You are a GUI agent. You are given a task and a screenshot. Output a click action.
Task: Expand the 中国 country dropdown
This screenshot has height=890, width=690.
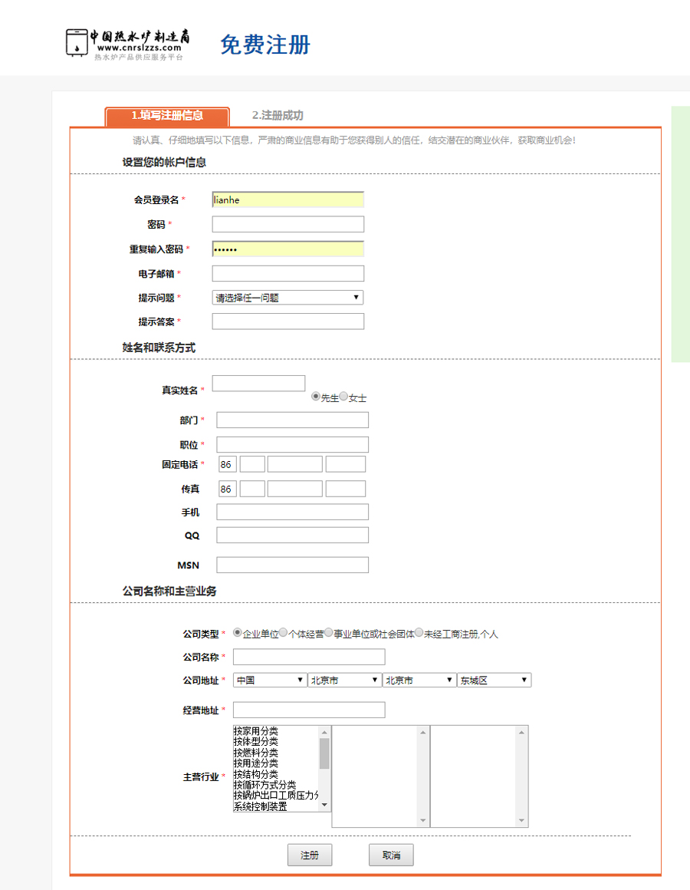click(270, 681)
